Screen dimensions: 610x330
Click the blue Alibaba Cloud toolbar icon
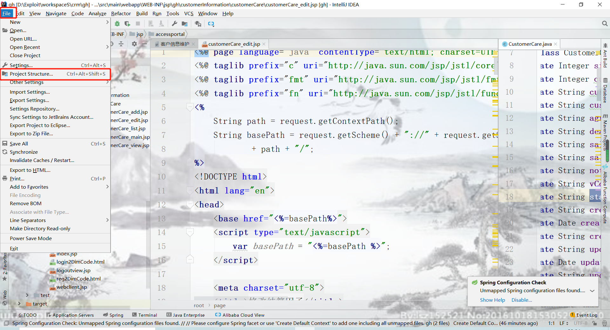coord(211,24)
